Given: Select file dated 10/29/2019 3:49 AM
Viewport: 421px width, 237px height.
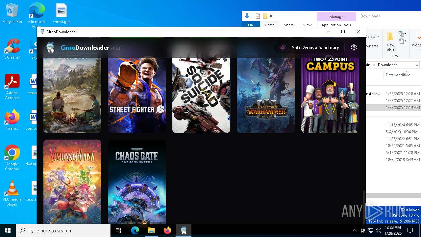Looking at the screenshot, I should (393, 160).
